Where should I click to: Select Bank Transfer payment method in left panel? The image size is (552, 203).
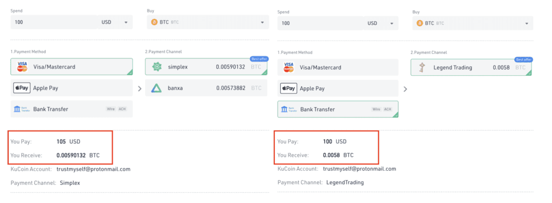72,109
